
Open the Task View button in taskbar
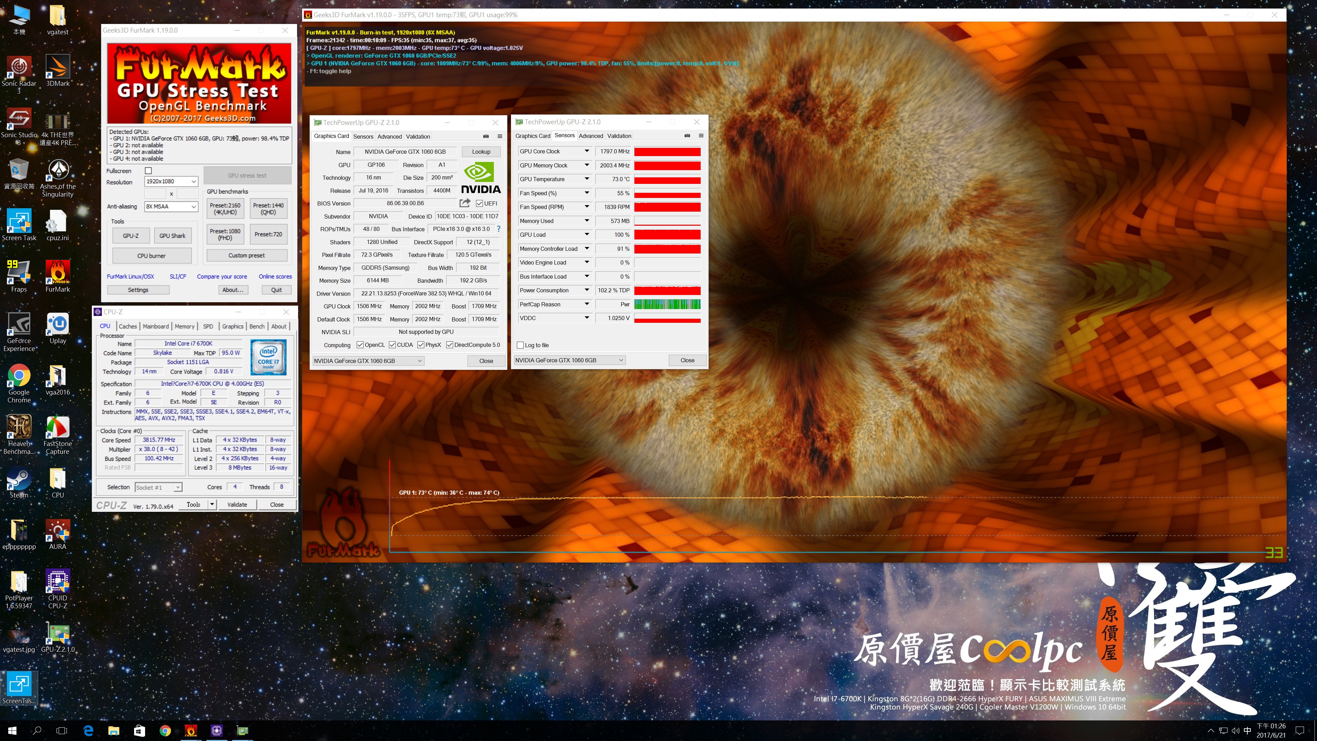pyautogui.click(x=62, y=730)
